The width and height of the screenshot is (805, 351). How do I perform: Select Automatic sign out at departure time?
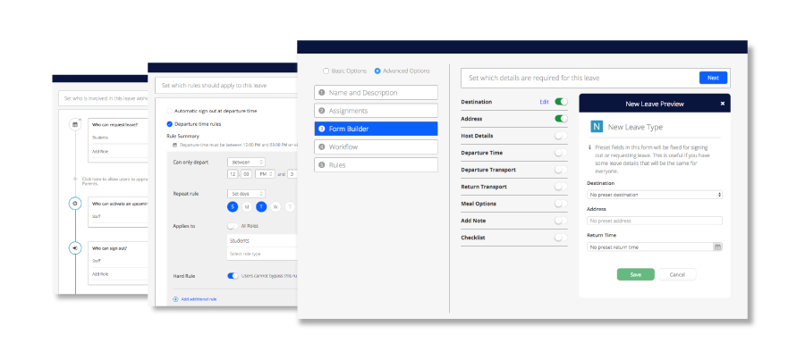click(x=170, y=111)
